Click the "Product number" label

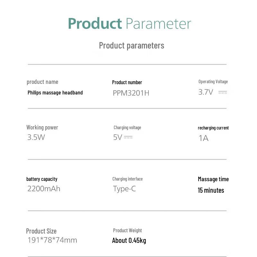(x=127, y=82)
